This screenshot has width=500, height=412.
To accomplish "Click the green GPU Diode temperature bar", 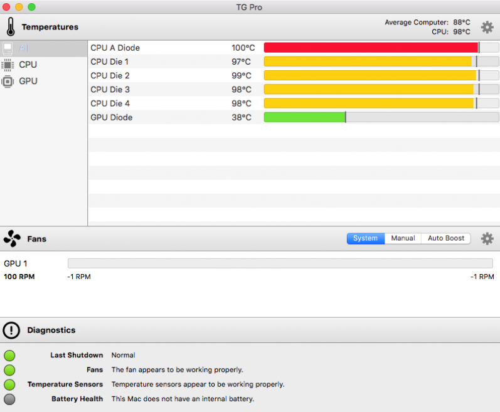I will [x=304, y=117].
